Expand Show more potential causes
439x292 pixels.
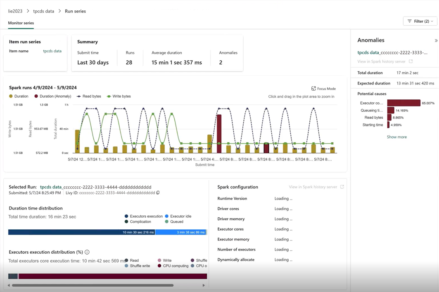point(396,137)
